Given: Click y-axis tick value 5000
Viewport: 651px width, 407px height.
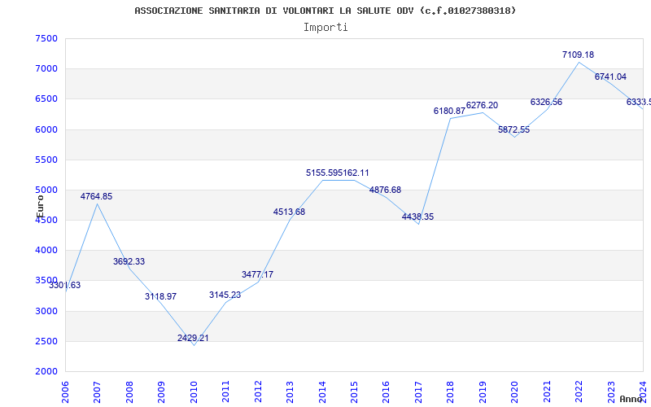Looking at the screenshot, I should click(x=46, y=190).
